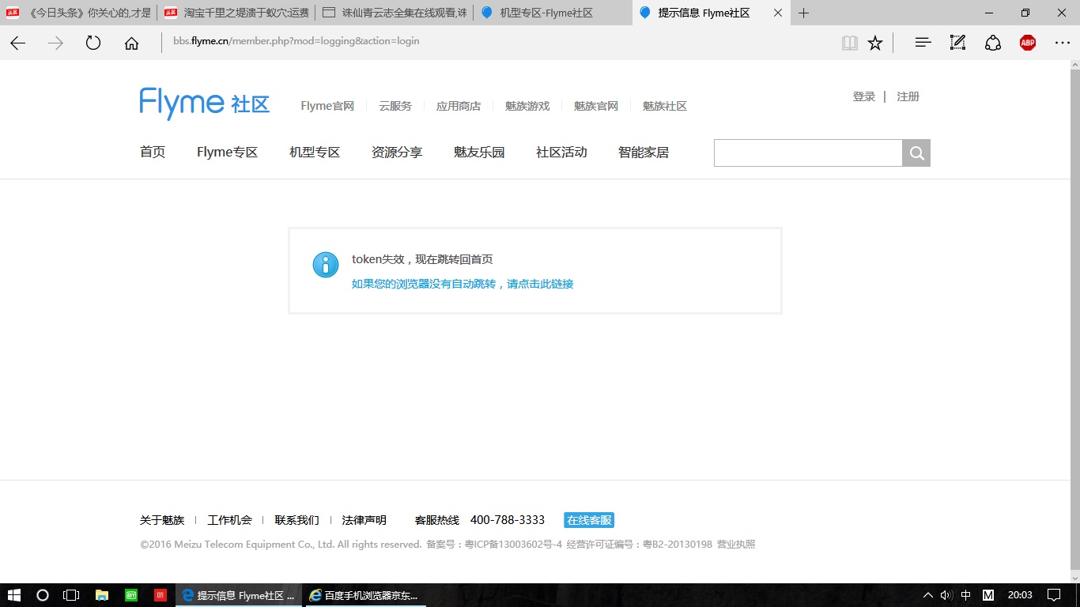
Task: Open the Make a Web Note tool
Action: pyautogui.click(x=957, y=43)
